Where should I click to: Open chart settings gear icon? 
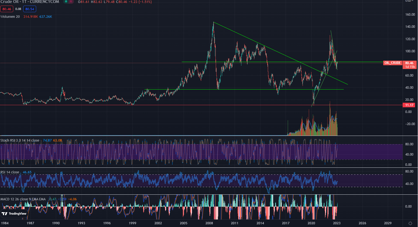click(x=410, y=223)
